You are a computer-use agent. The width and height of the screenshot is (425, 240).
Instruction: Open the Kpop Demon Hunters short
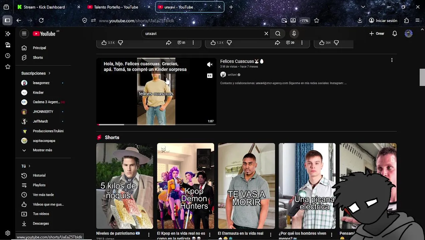(x=185, y=186)
